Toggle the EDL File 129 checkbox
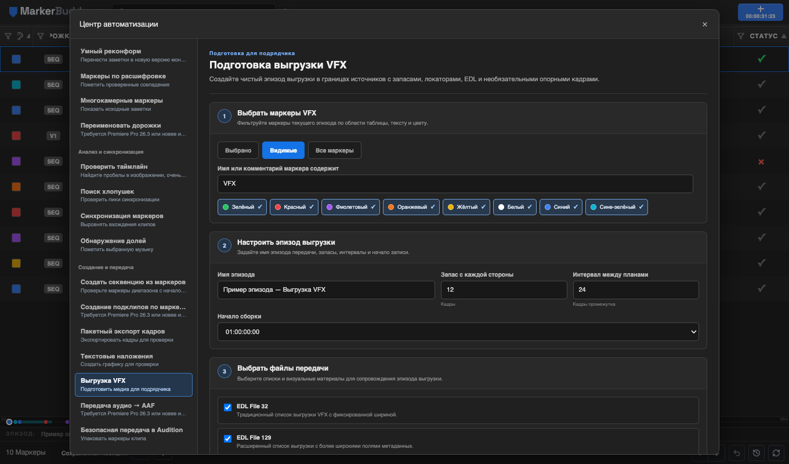 (x=227, y=438)
